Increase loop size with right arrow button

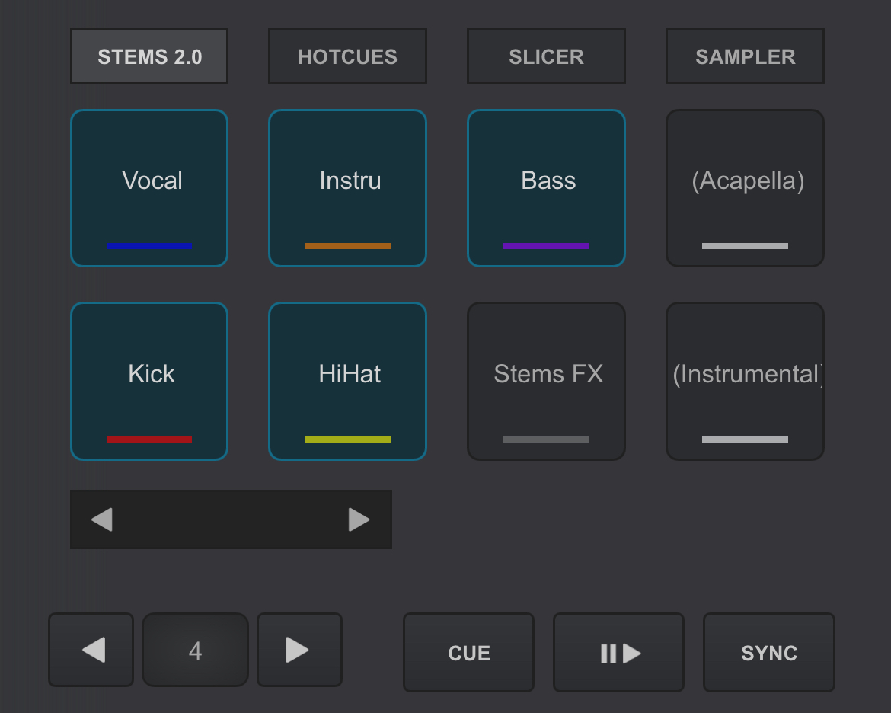click(299, 650)
